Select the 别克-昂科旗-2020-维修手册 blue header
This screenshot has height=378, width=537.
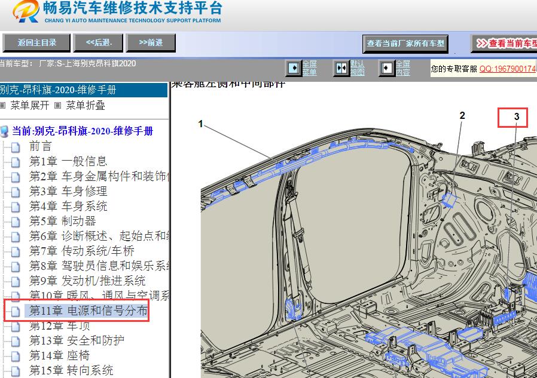coord(83,90)
